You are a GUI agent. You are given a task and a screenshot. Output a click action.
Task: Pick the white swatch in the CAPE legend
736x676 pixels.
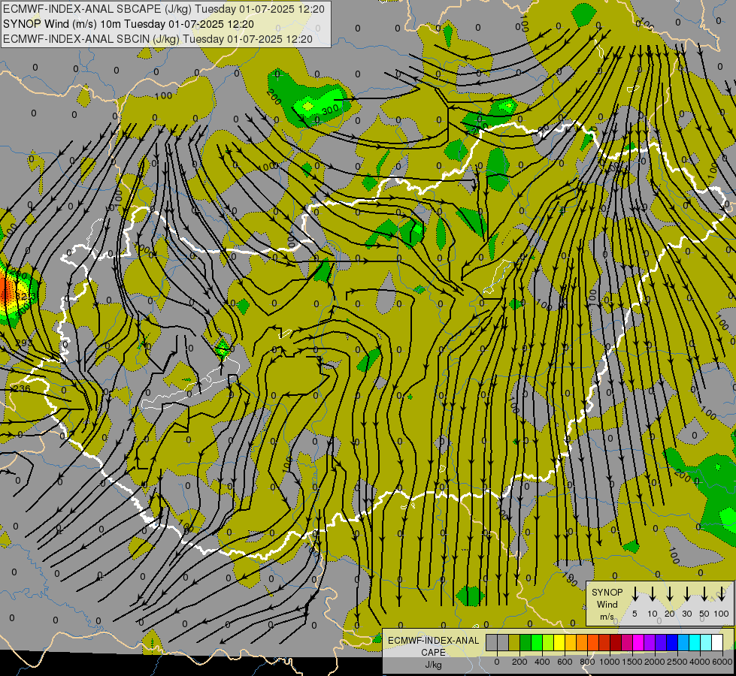click(x=716, y=642)
